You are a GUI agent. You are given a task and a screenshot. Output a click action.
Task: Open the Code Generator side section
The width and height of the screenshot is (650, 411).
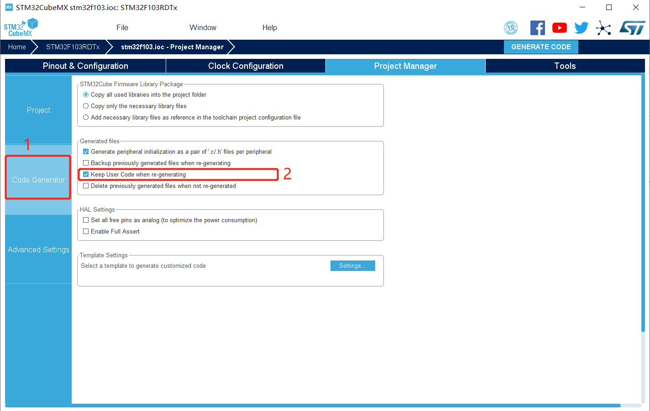click(x=38, y=180)
